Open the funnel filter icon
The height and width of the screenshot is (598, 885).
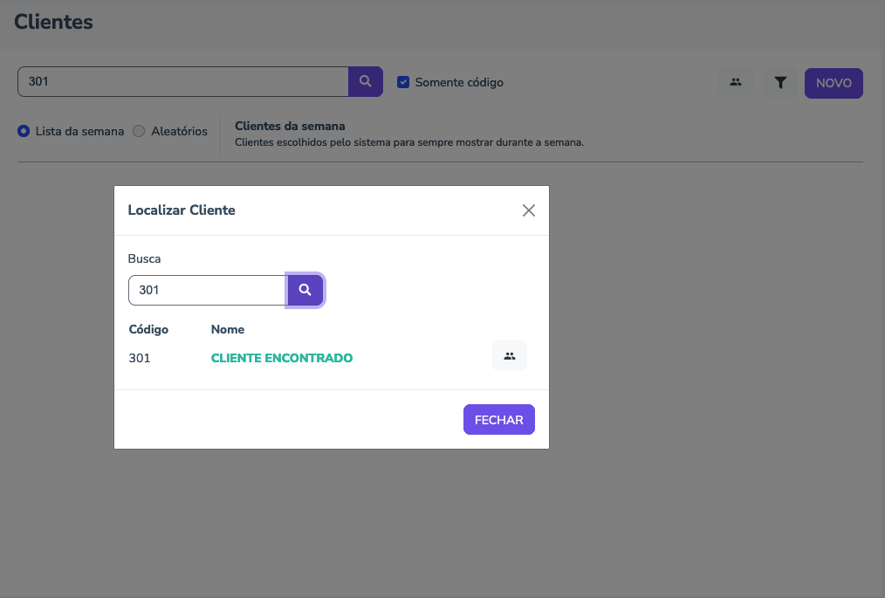pyautogui.click(x=781, y=83)
